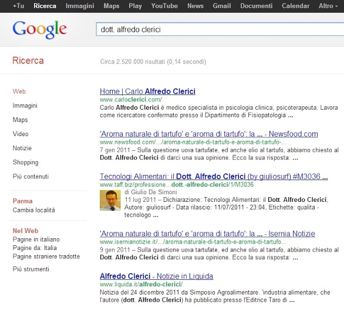Go to Immagini in the top bar
The image size is (344, 311).
[80, 6]
